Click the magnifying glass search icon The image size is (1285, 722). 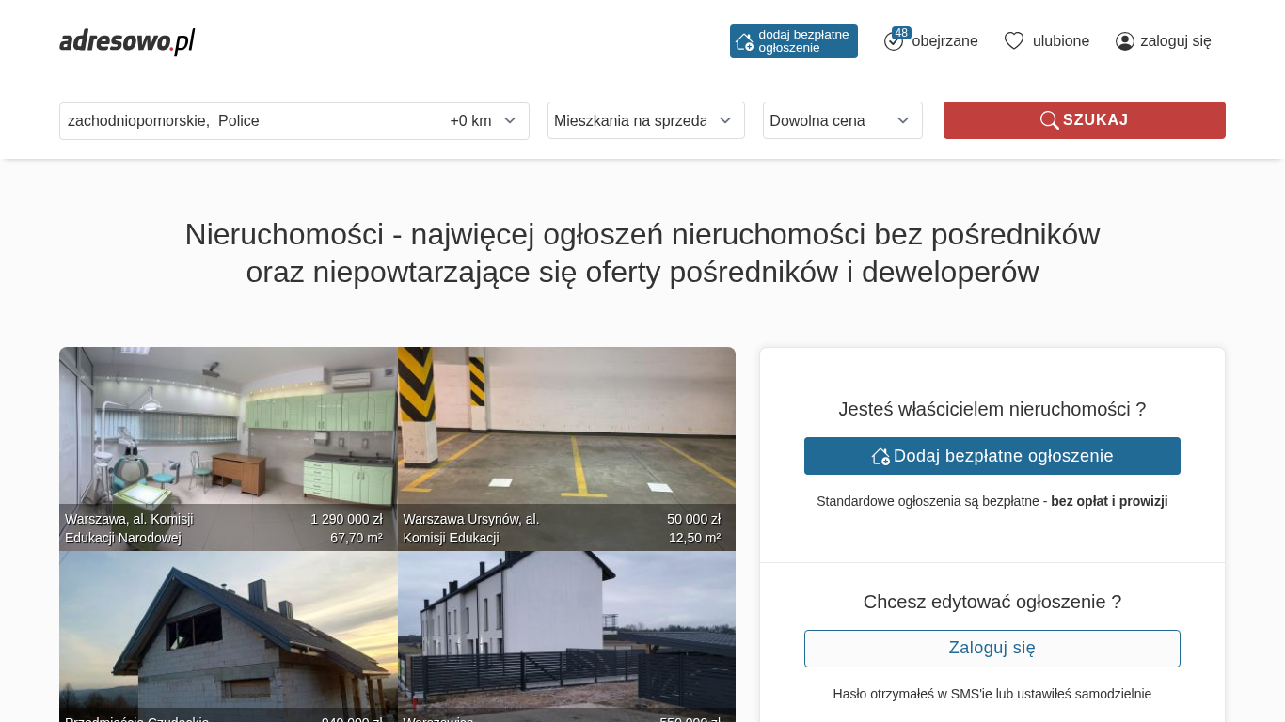point(1049,120)
